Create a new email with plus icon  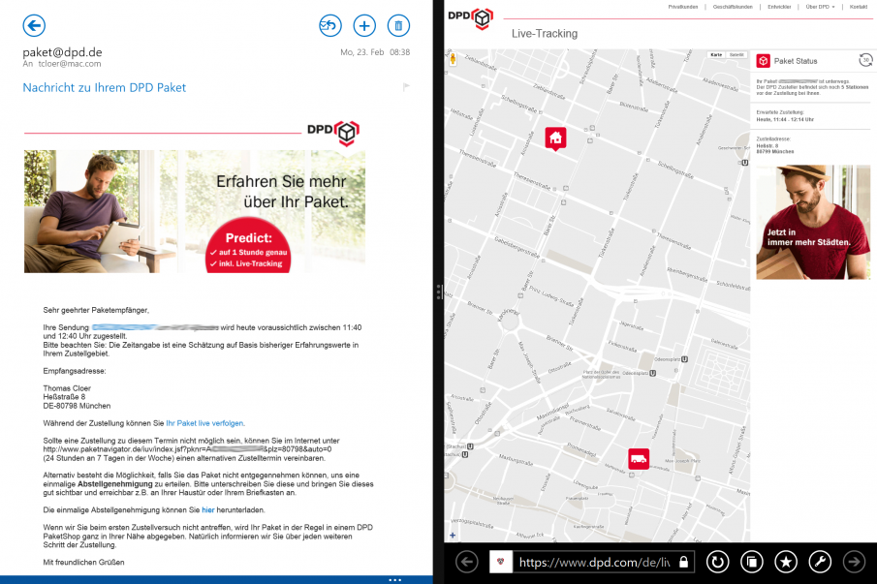click(x=364, y=26)
